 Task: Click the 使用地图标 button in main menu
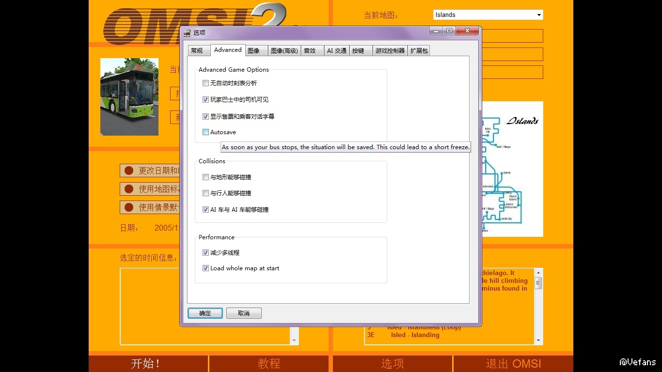[x=150, y=189]
